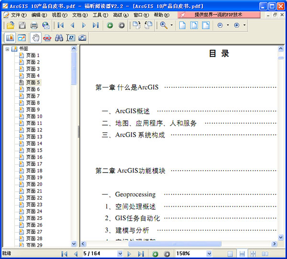Click the 提供世界一流的PDF技术 banner

click(219, 15)
